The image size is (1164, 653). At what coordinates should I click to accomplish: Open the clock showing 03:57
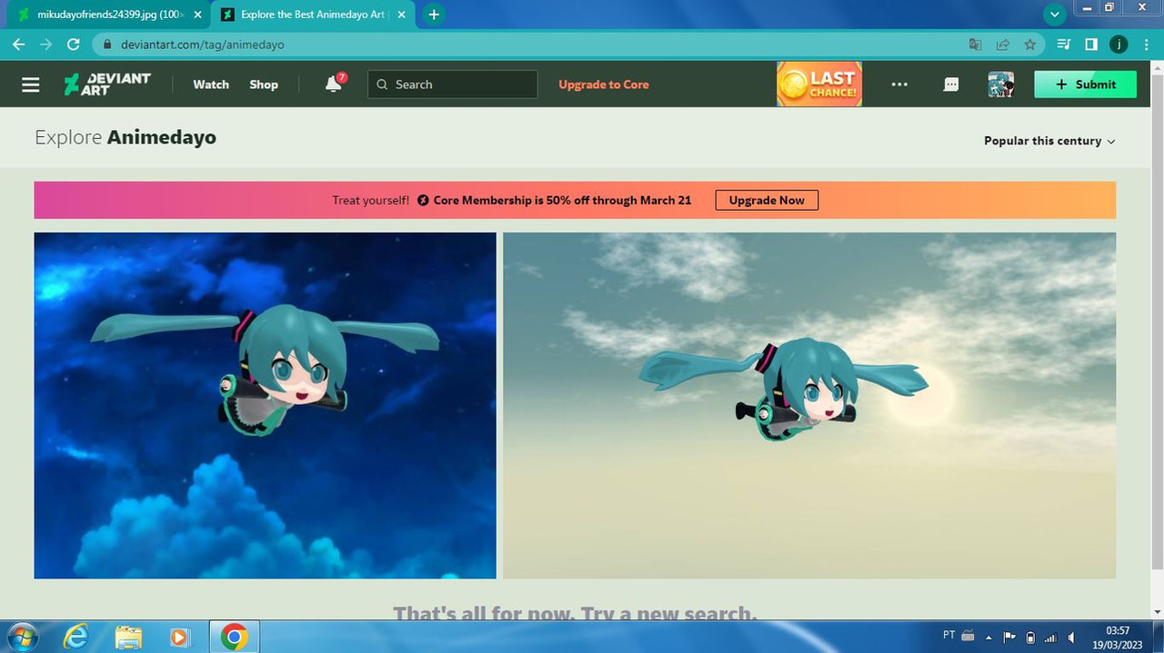(1118, 637)
